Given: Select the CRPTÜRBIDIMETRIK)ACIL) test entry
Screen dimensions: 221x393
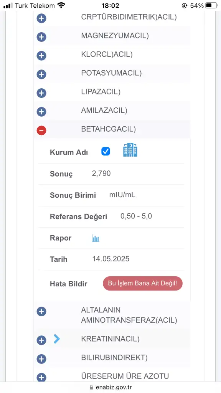Looking at the screenshot, I should (x=129, y=17).
